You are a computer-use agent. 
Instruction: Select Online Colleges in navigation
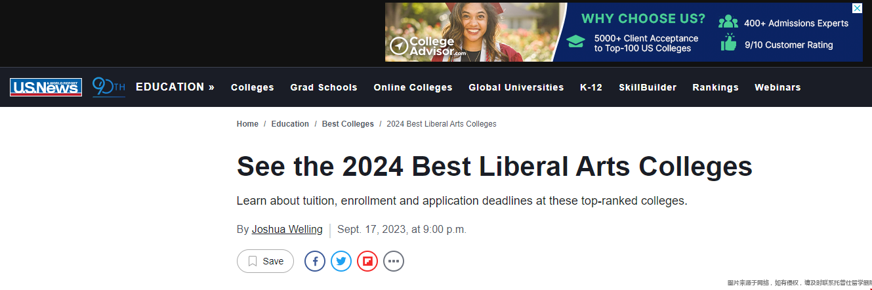(413, 87)
